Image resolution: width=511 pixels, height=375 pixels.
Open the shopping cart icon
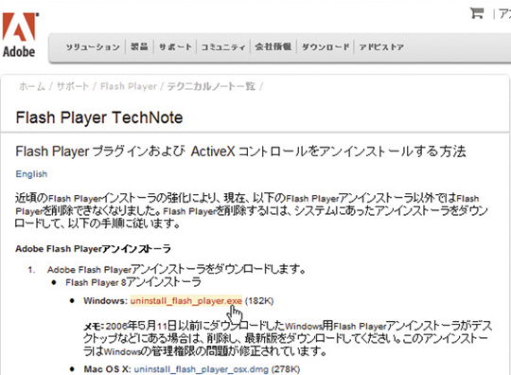[477, 13]
